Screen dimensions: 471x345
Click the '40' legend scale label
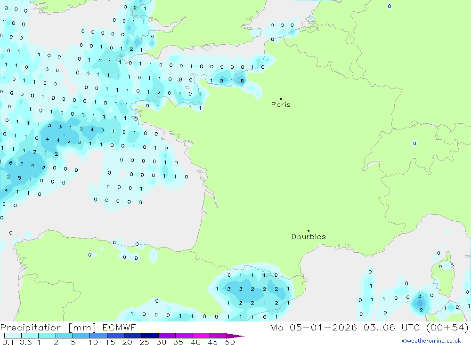[x=196, y=342]
